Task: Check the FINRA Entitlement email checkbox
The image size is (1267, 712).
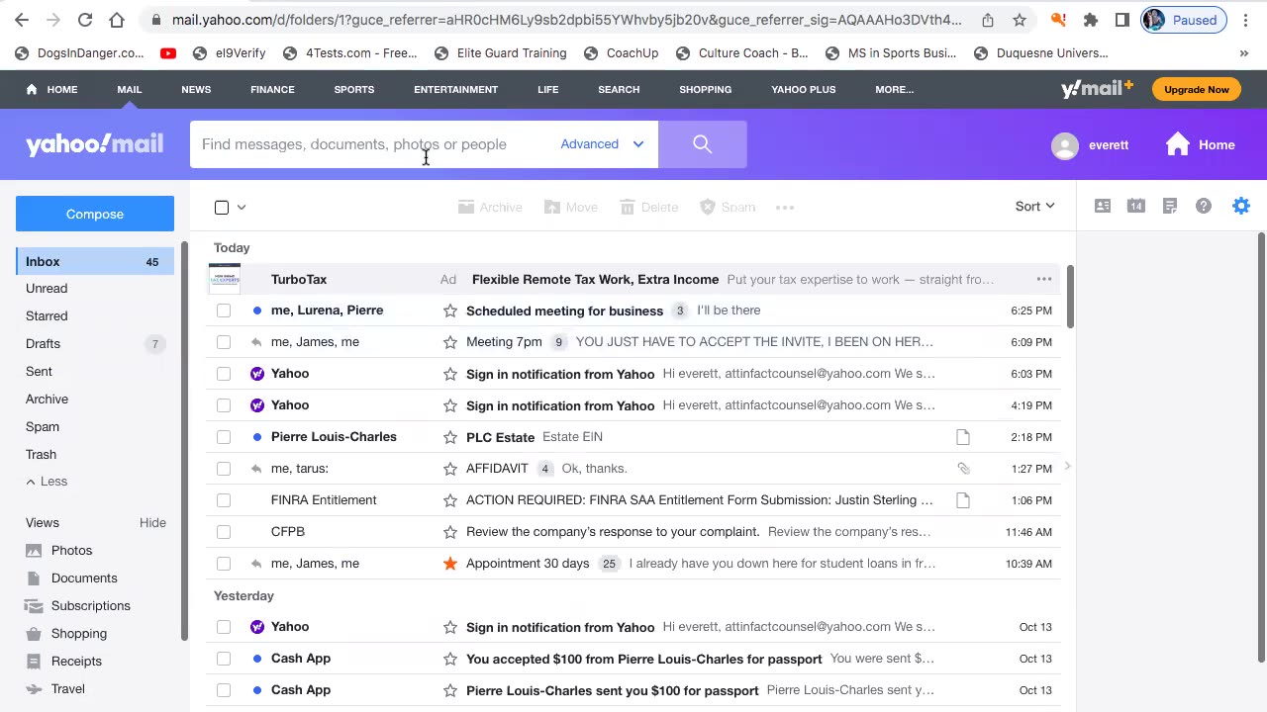Action: tap(224, 500)
